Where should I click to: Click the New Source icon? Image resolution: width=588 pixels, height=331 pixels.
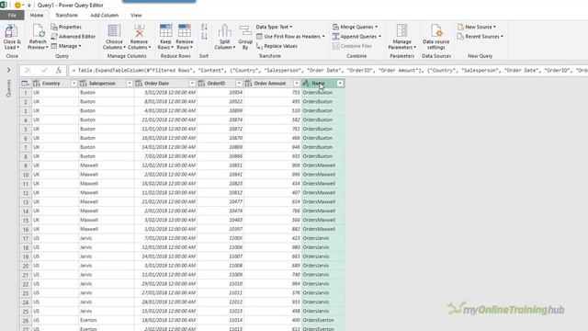(461, 27)
